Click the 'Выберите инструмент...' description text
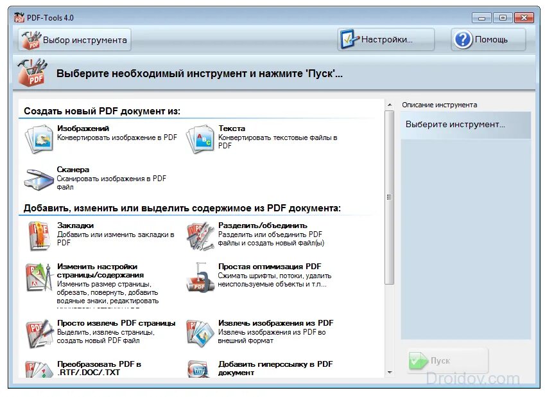The width and height of the screenshot is (545, 397). pyautogui.click(x=455, y=125)
